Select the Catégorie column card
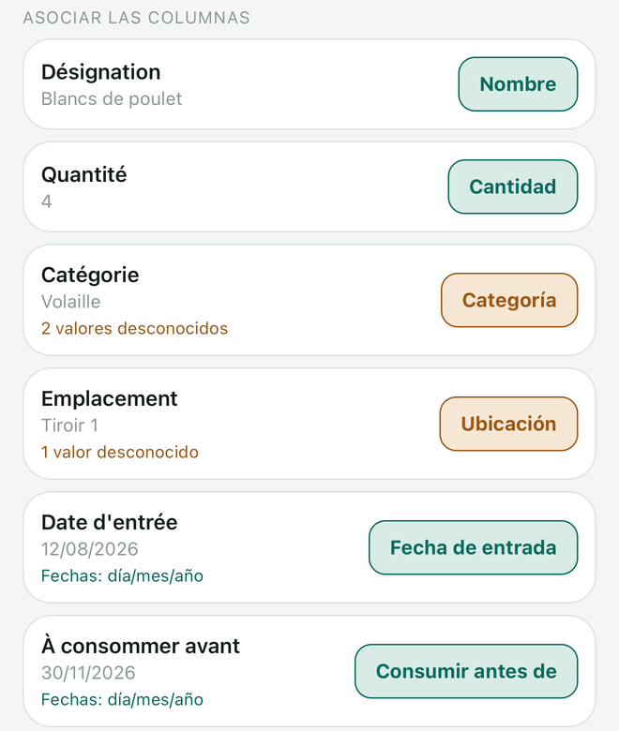The image size is (619, 731). coord(309,300)
